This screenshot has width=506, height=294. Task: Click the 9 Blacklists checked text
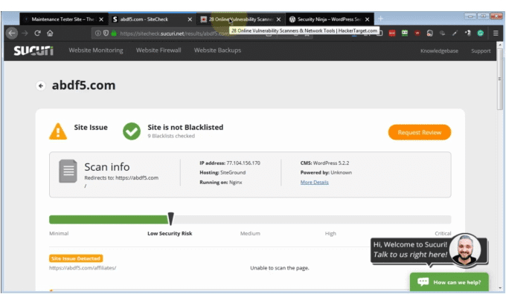pos(171,136)
